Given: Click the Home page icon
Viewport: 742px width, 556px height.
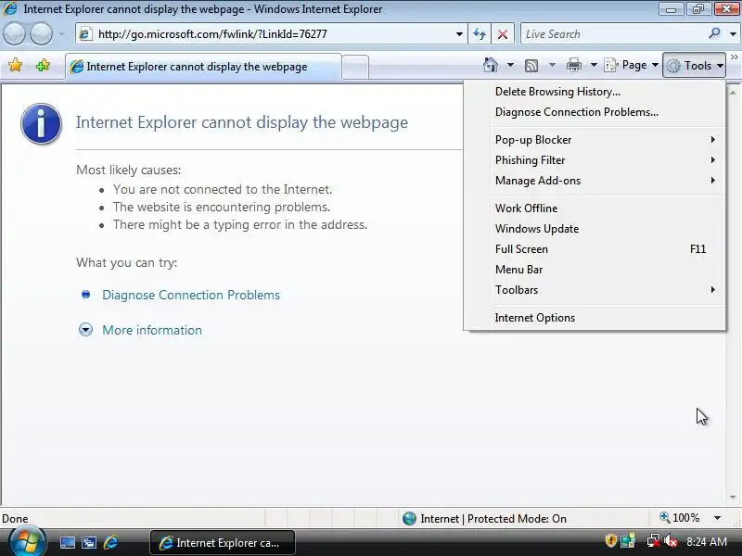Looking at the screenshot, I should (491, 65).
